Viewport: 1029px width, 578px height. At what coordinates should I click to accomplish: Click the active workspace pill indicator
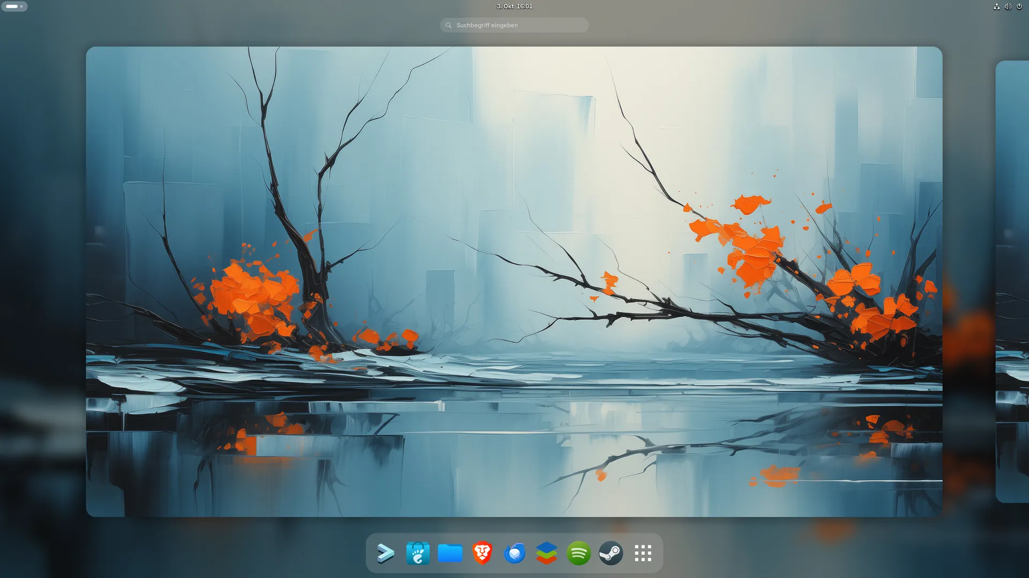[12, 6]
